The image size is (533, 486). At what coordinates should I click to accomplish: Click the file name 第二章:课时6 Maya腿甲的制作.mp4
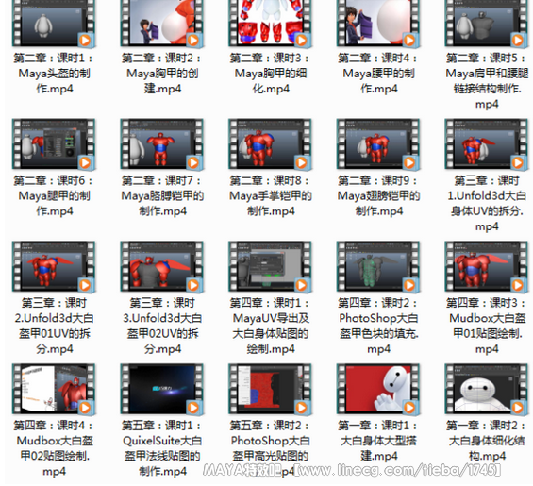click(54, 195)
